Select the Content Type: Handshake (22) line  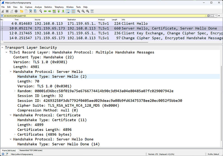point(43,57)
